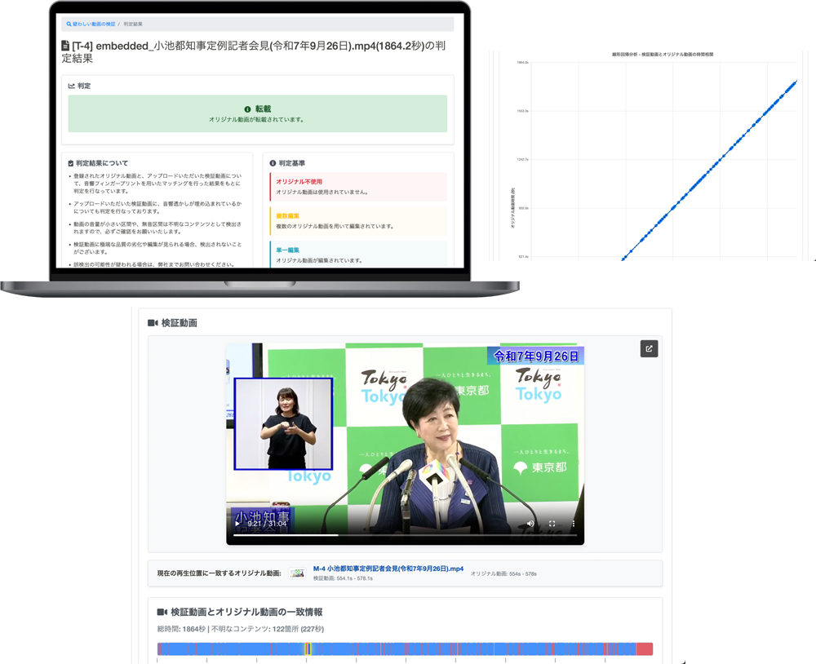Viewport: 816px width, 664px height.
Task: Select the オリジナル不使用 criteria card
Action: 358,187
